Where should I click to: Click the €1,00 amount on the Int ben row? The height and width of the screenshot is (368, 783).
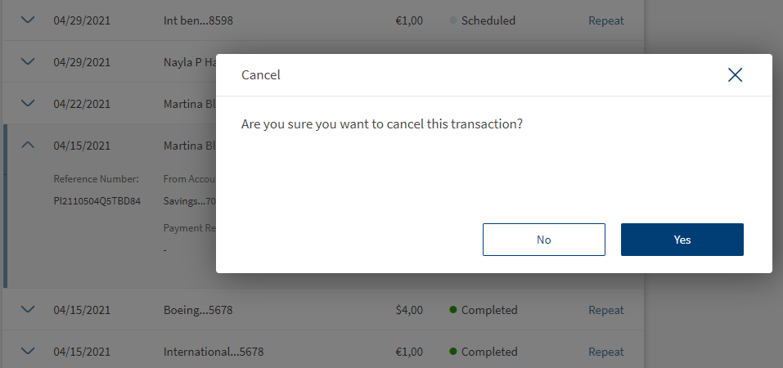(x=408, y=20)
